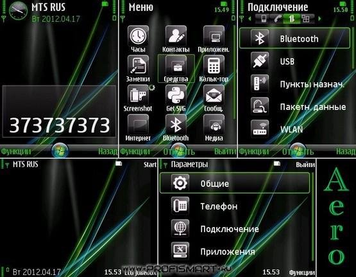Click the dialed number 373737373 field
This screenshot has height=277, width=356.
point(59,111)
